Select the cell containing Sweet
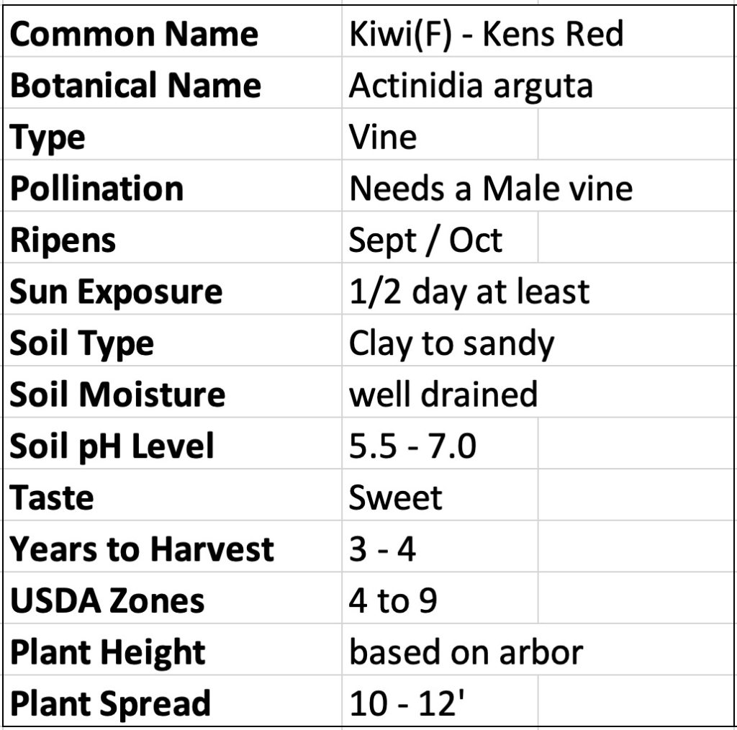Viewport: 737px width, 730px height. (x=395, y=497)
